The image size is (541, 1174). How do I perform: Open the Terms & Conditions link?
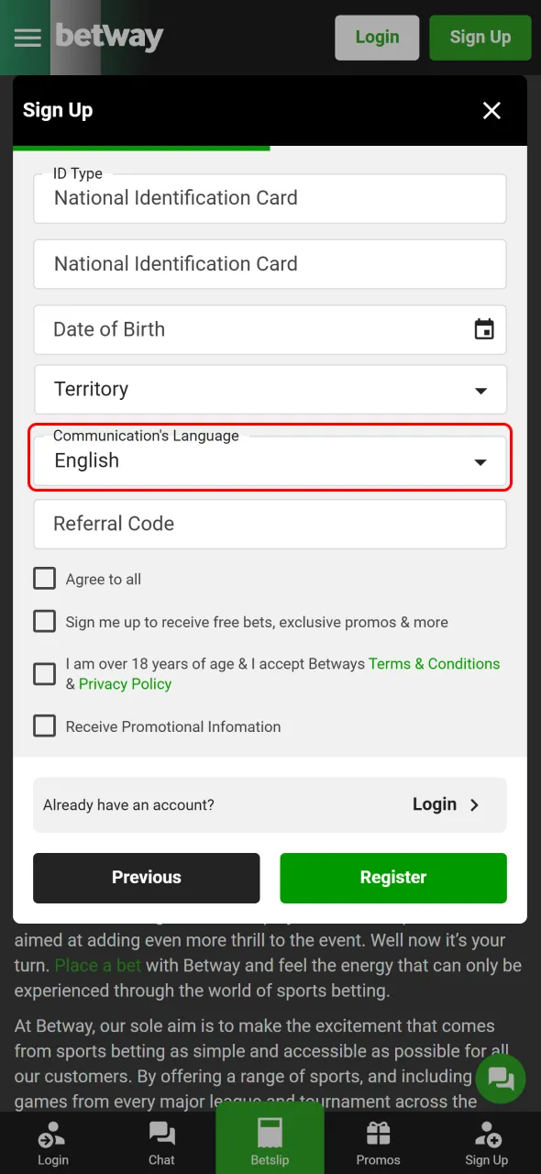[434, 663]
